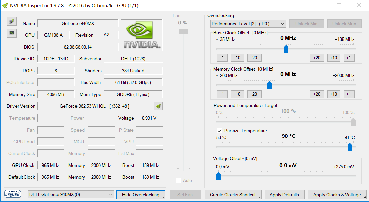
Task: Click Unlock Max button
Action: (344, 24)
